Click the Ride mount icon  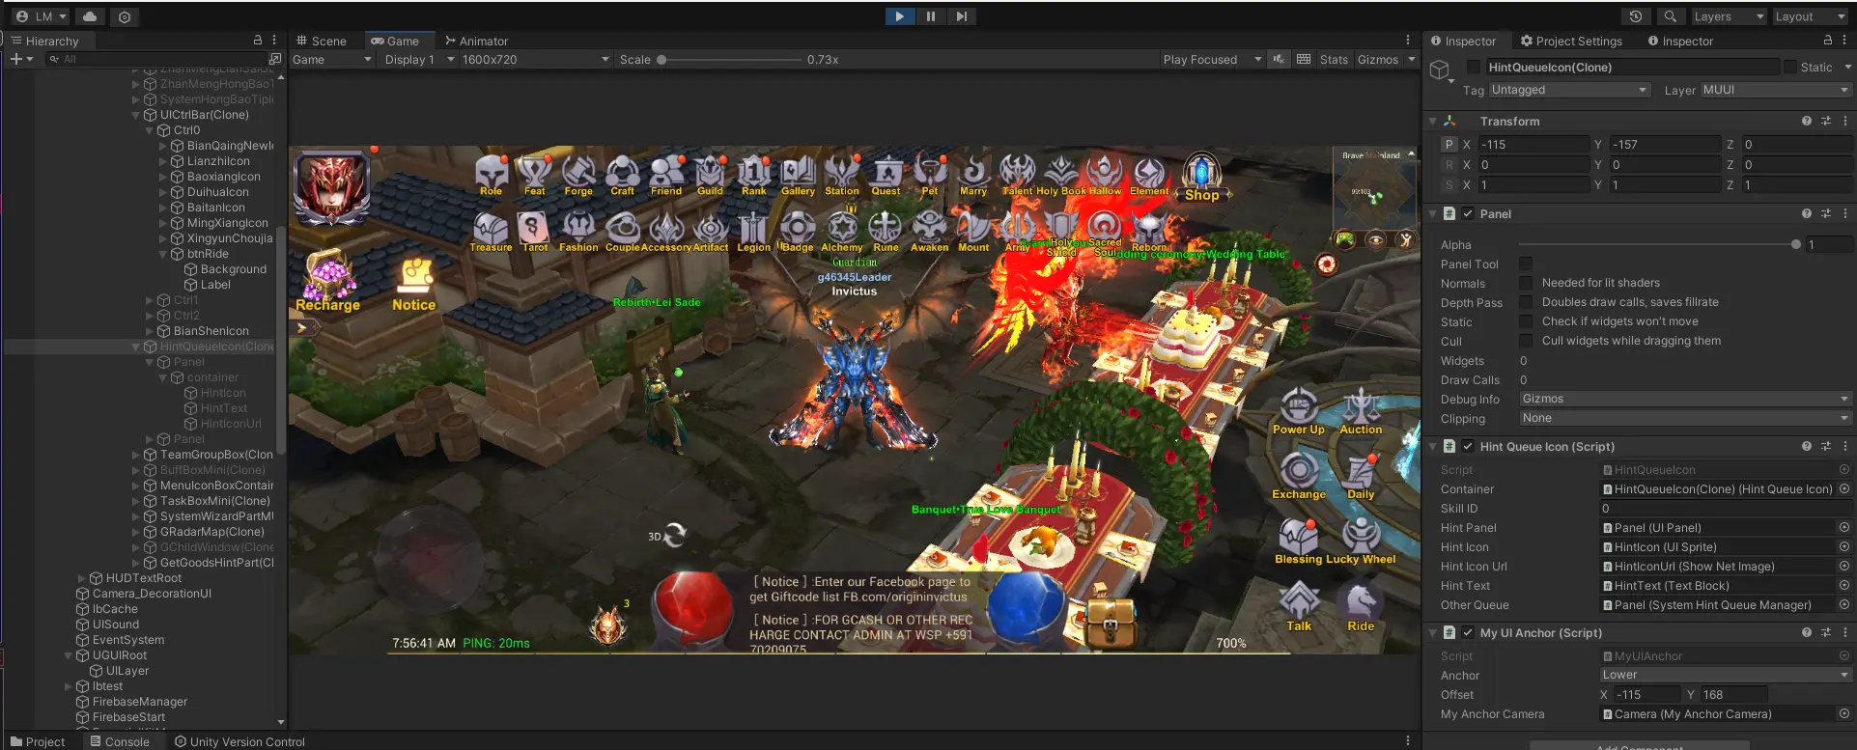coord(1361,608)
